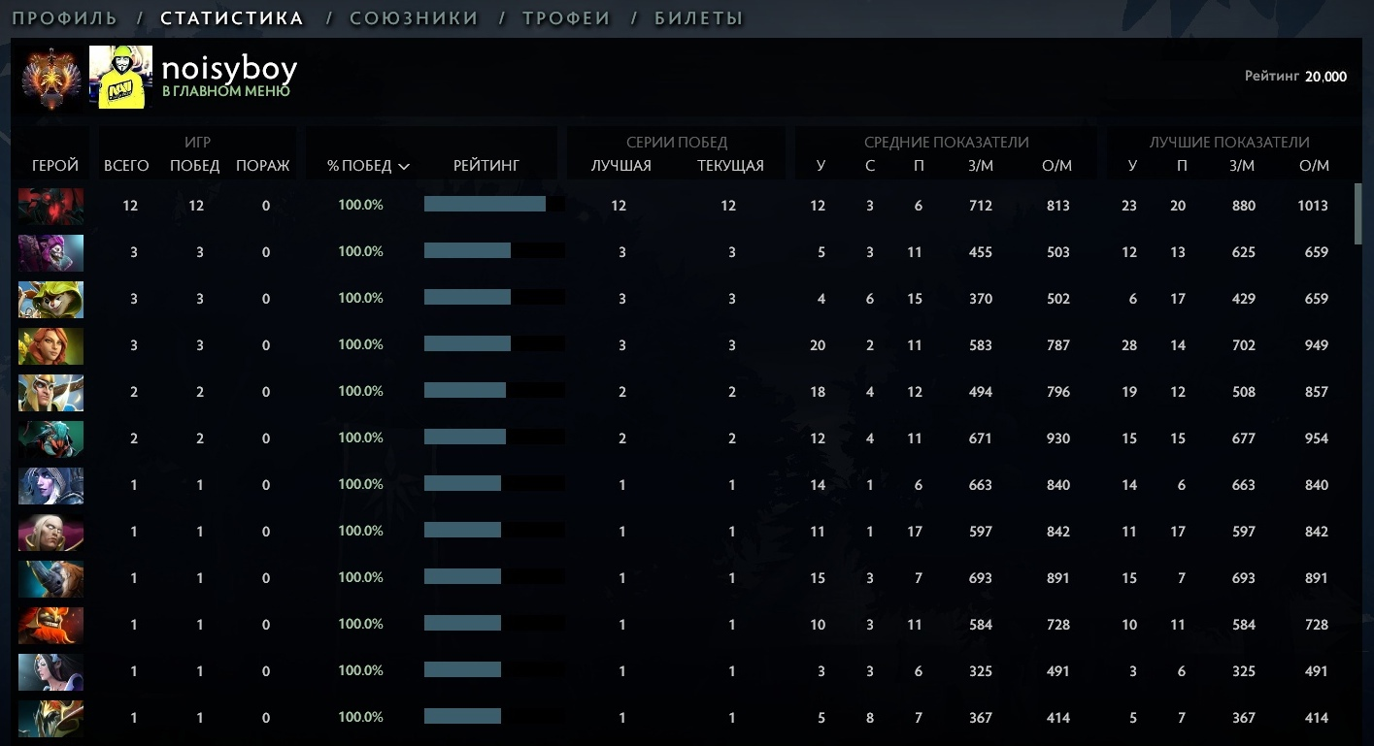Image resolution: width=1374 pixels, height=746 pixels.
Task: Toggle sort arrow next to % ПОБЕД
Action: (404, 167)
